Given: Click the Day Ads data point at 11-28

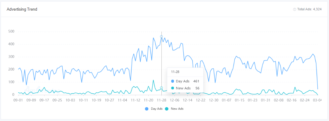Looking at the screenshot, I should (x=161, y=36).
